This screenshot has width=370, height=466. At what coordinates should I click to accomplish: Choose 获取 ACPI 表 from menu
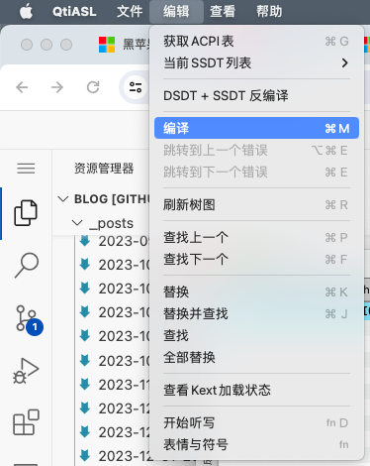click(256, 42)
